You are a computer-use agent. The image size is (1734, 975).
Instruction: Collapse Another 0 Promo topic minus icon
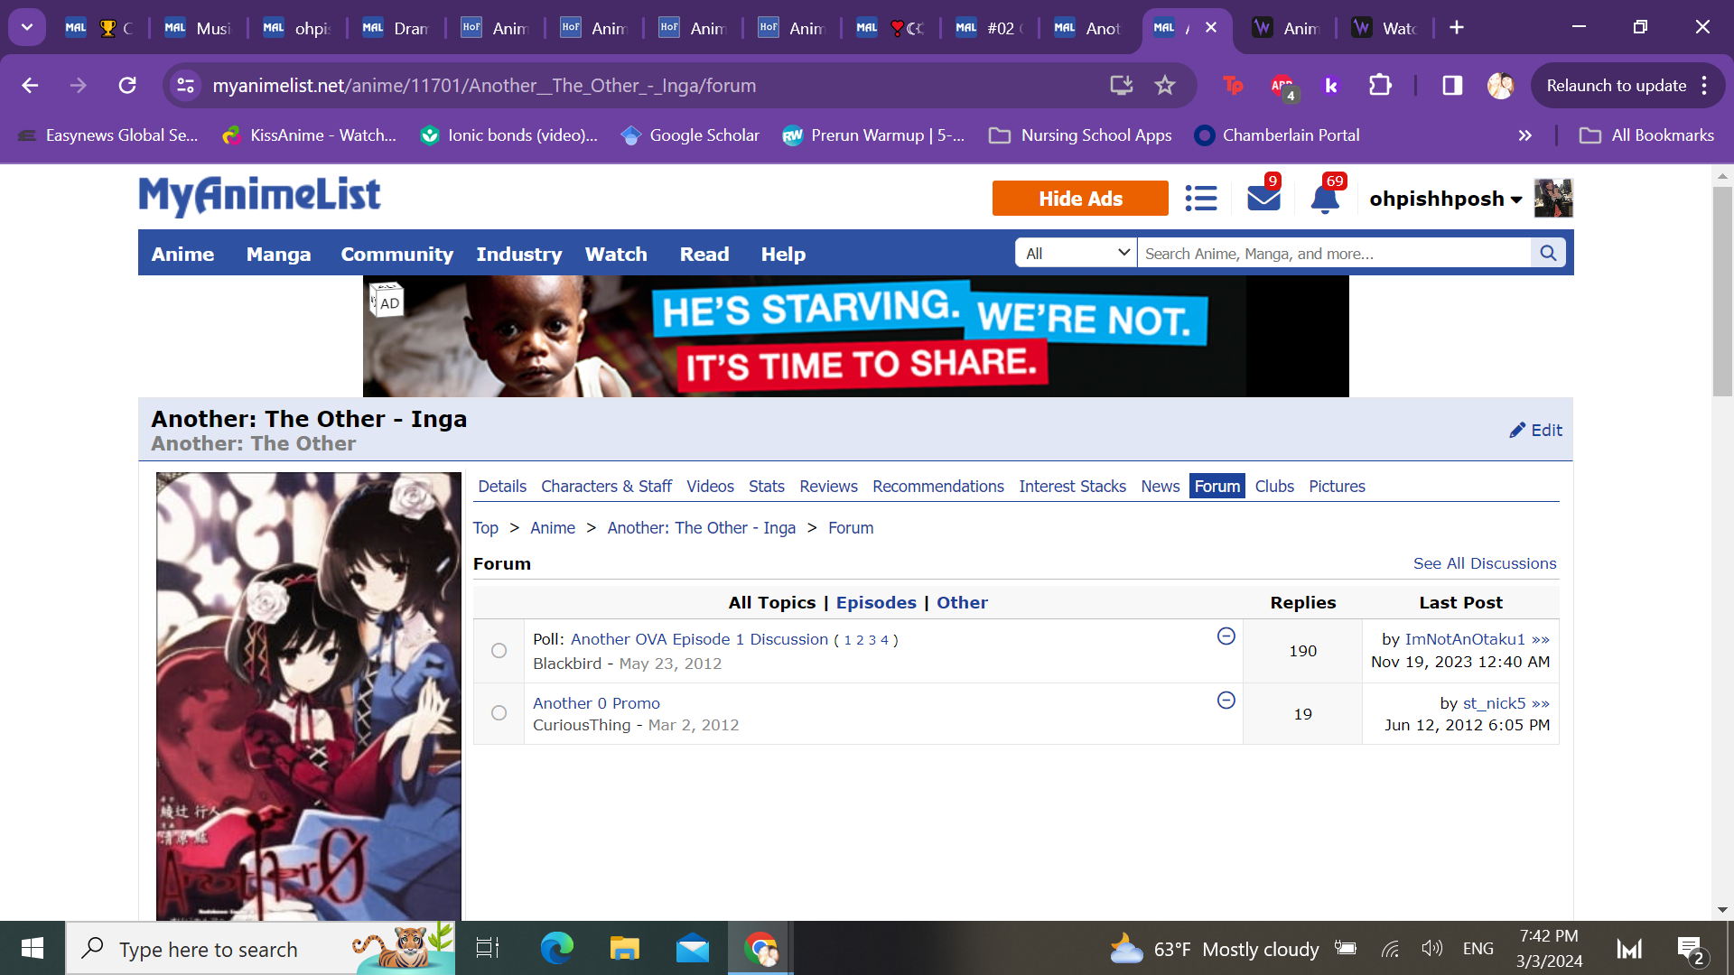pyautogui.click(x=1226, y=701)
